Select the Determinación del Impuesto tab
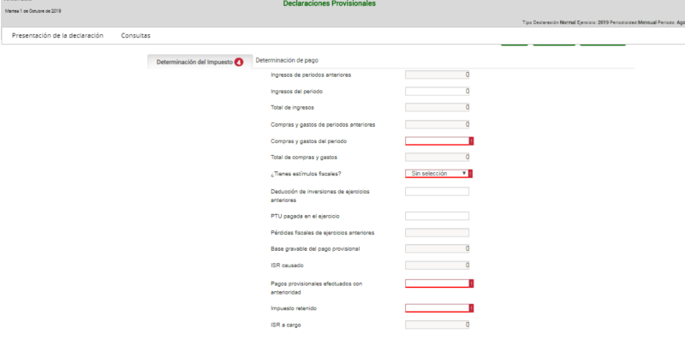Viewport: 685px width, 340px height. coord(200,62)
